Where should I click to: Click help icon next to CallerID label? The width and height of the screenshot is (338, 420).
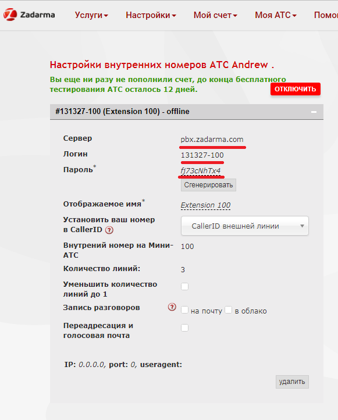(x=109, y=230)
